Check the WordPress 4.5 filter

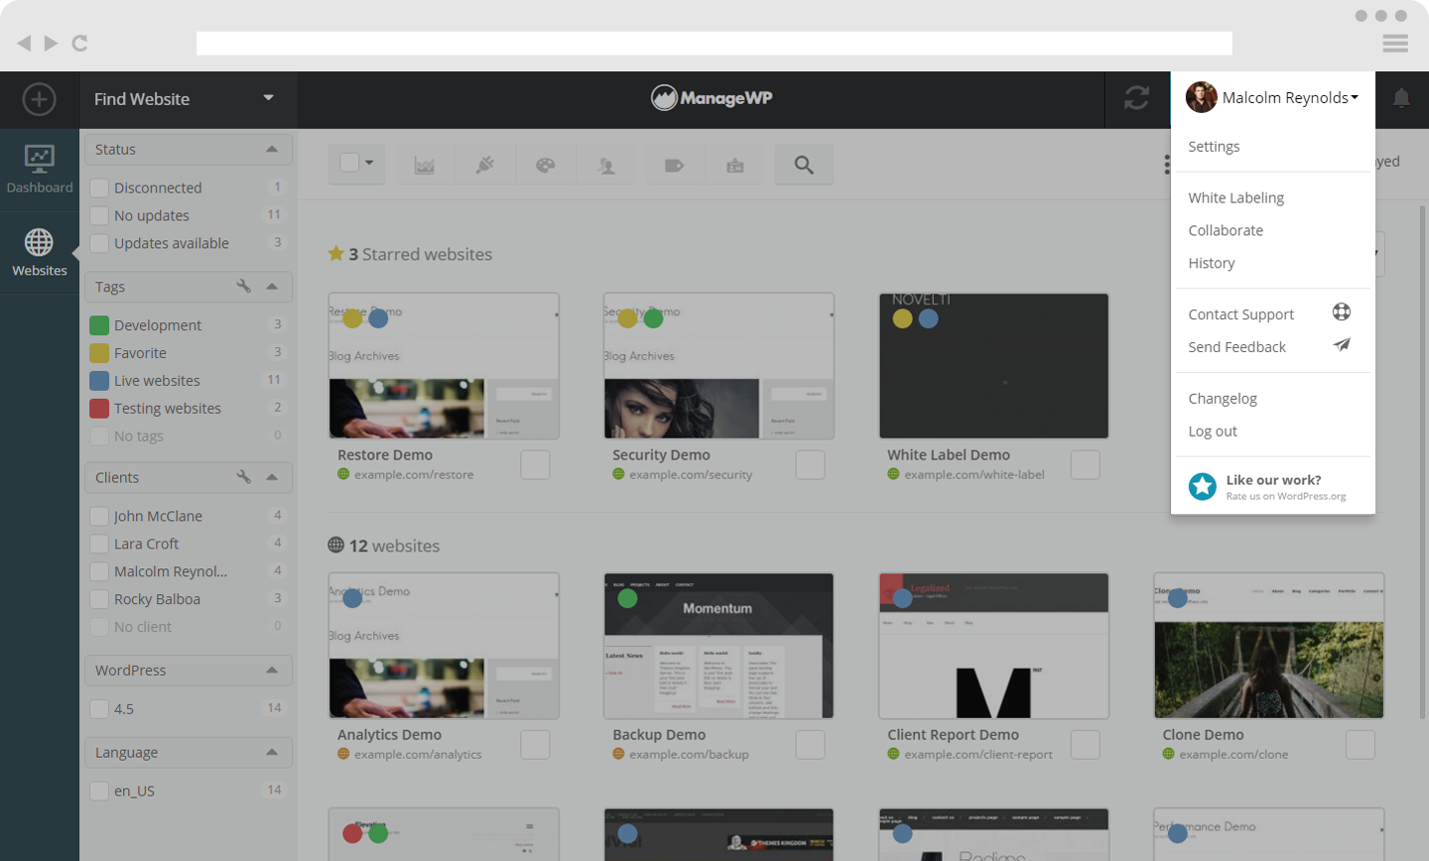[x=99, y=708]
